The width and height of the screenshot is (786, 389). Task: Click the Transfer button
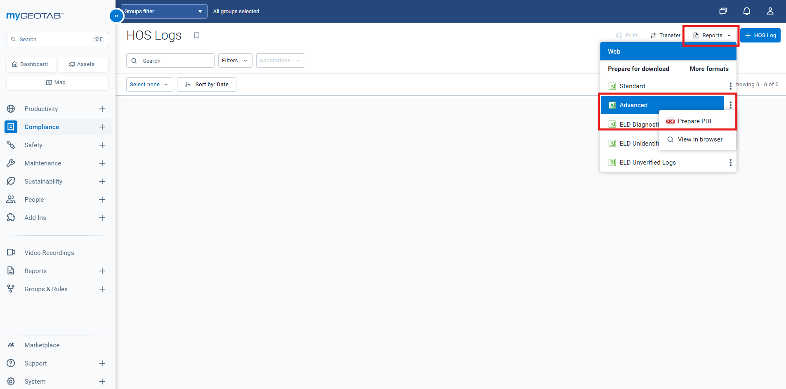(x=665, y=35)
